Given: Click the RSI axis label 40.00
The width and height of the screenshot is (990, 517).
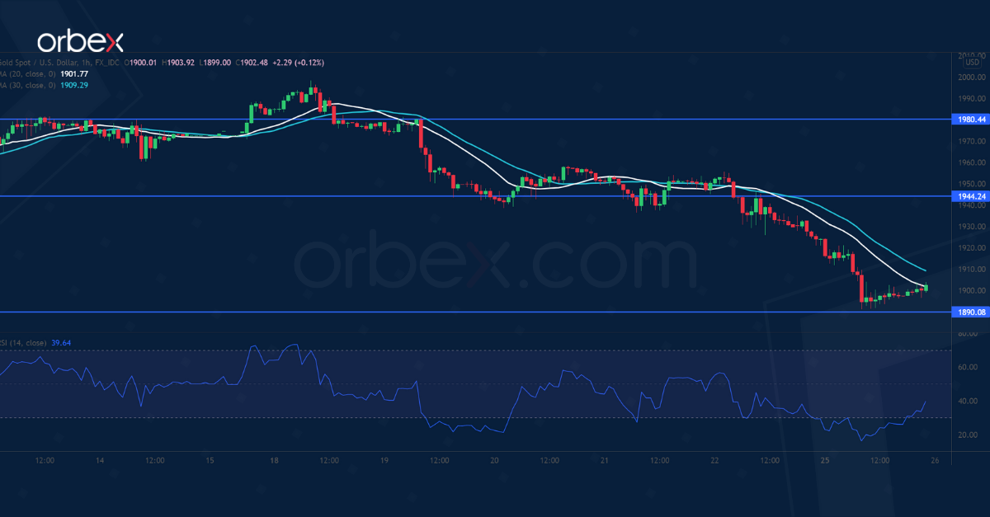Looking at the screenshot, I should [x=968, y=402].
